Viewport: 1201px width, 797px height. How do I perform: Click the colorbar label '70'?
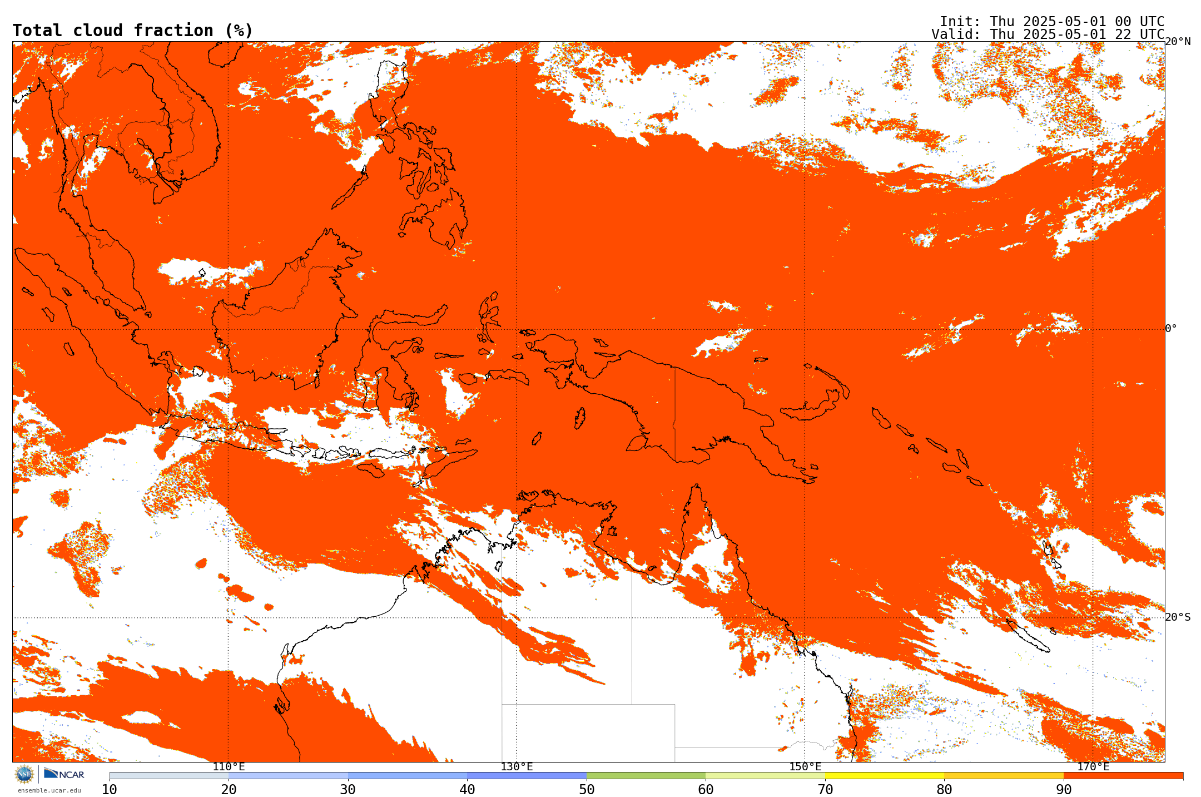tap(825, 789)
